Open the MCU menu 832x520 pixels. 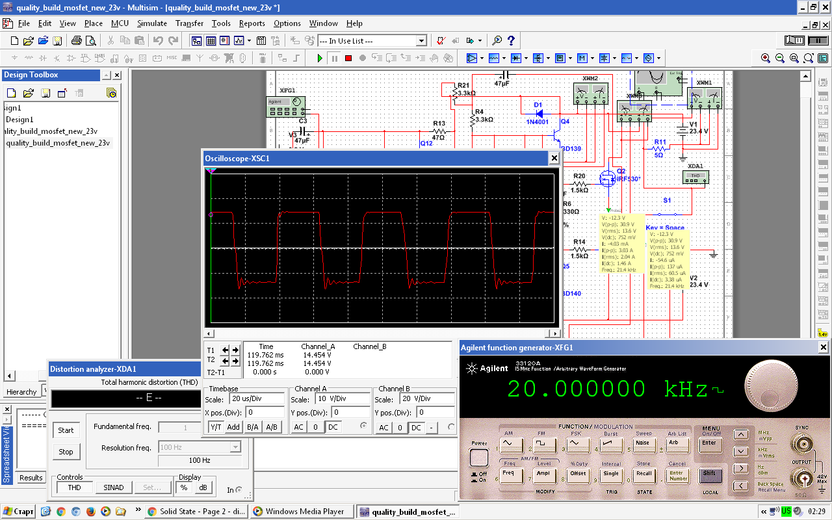(120, 23)
